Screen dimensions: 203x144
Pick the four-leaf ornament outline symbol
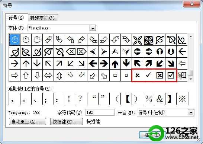(x=137, y=40)
